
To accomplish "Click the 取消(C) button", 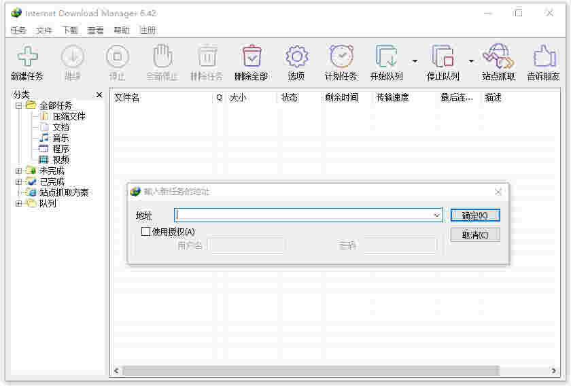I will pyautogui.click(x=475, y=235).
